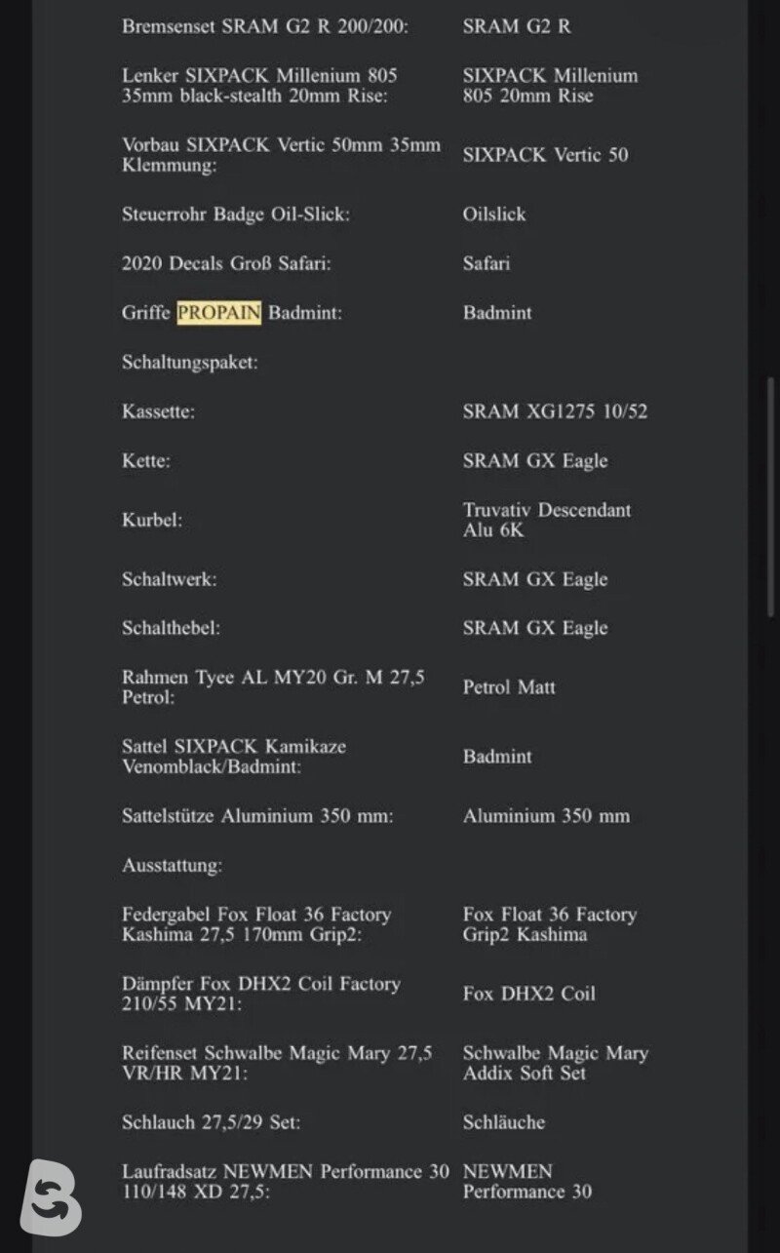Screen dimensions: 780x1253
Task: Click the Safari decals value
Action: (x=487, y=263)
